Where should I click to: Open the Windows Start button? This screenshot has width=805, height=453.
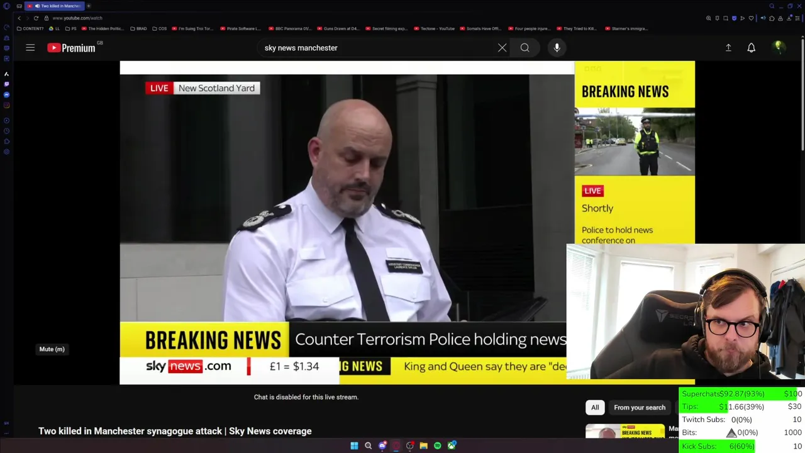pyautogui.click(x=354, y=445)
